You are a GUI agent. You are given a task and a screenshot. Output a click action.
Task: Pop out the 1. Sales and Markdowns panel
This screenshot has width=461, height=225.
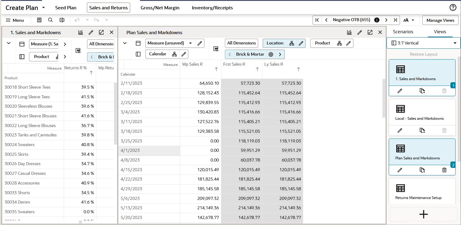(101, 32)
